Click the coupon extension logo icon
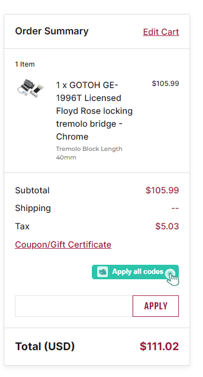The width and height of the screenshot is (203, 377). click(103, 272)
